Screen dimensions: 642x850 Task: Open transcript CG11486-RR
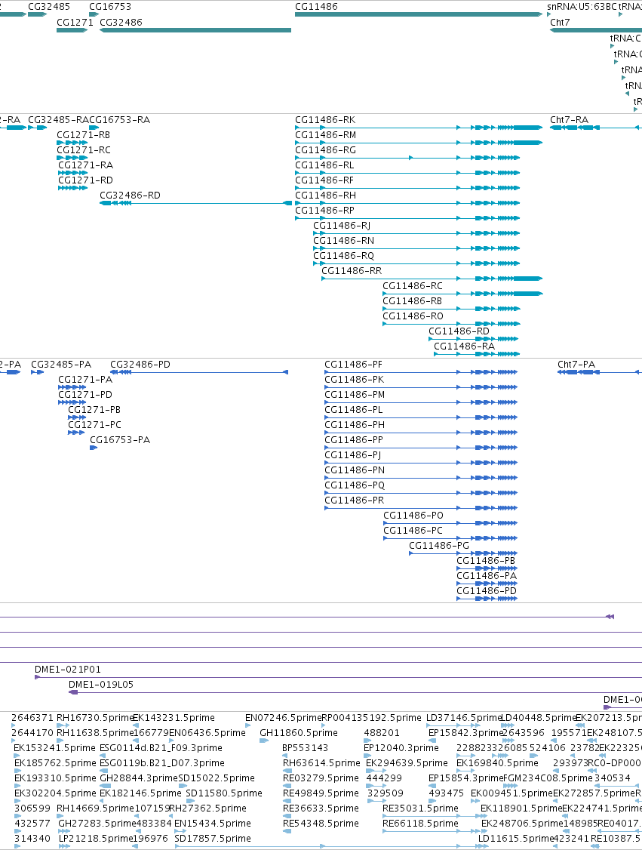pyautogui.click(x=352, y=271)
